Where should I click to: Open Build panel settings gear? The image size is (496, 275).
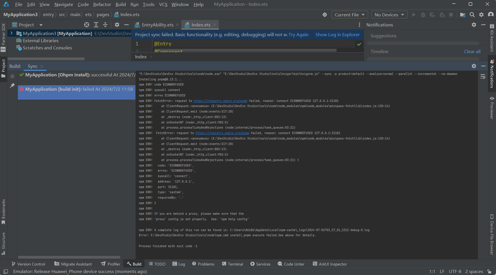[474, 66]
